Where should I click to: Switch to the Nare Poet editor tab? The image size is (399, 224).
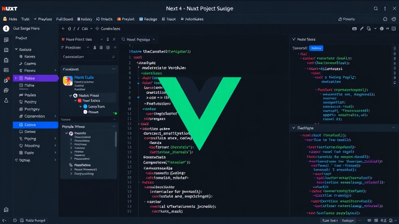(x=79, y=39)
